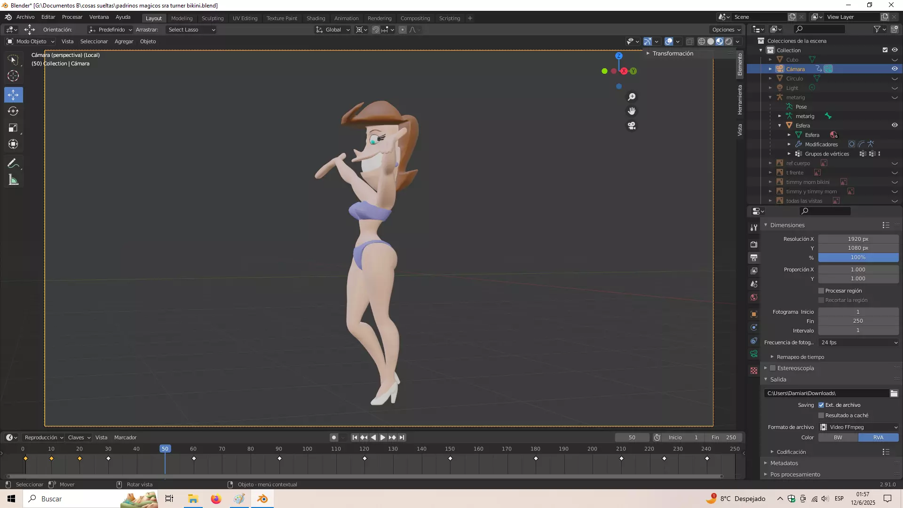The width and height of the screenshot is (903, 508).
Task: Open the Opciones button
Action: point(726,30)
